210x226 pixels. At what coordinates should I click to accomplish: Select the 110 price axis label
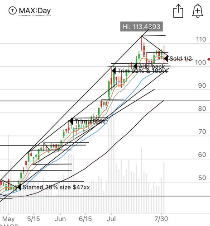[x=201, y=39]
